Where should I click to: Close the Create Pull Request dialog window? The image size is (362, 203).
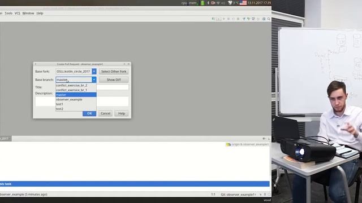tap(129, 64)
